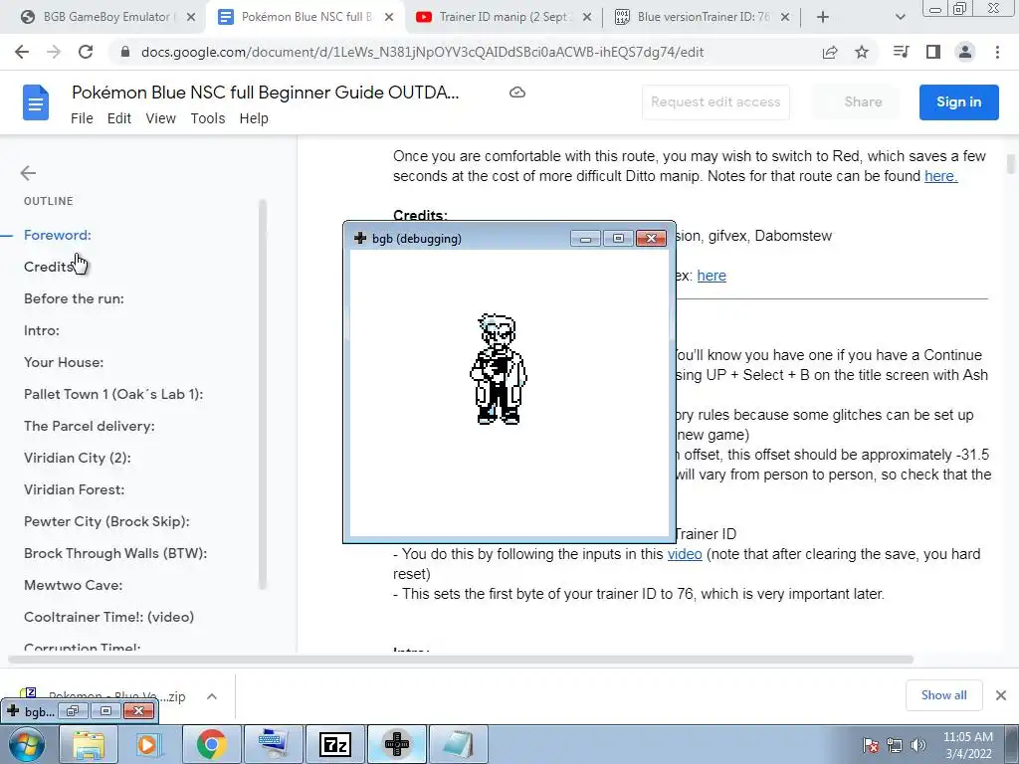Open the File menu in Docs
This screenshot has width=1019, height=764.
[x=82, y=118]
